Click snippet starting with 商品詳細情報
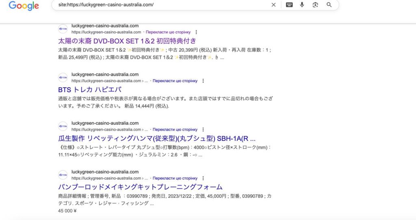416x220 pixels. [165, 200]
